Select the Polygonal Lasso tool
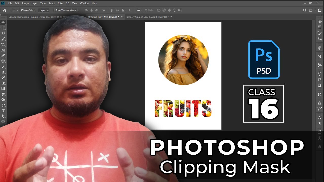 (3, 34)
